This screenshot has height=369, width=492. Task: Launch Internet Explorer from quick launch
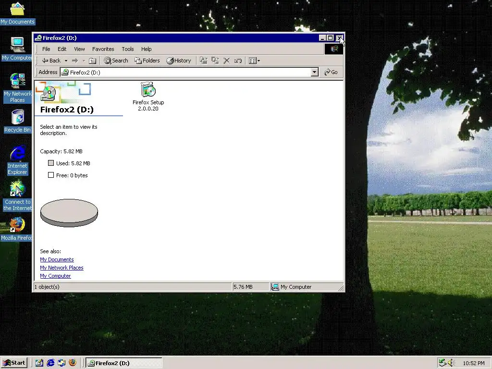click(x=50, y=363)
